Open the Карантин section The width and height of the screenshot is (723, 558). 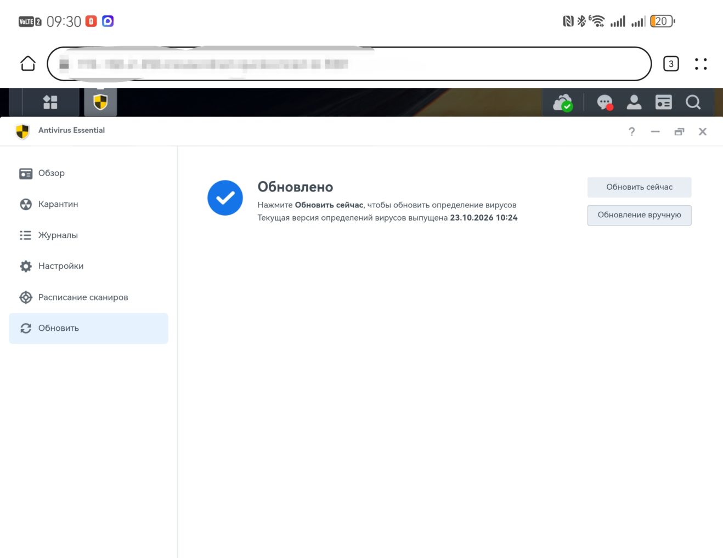click(x=88, y=204)
